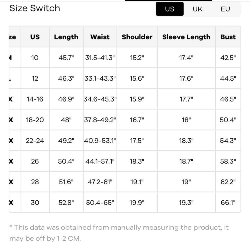Viewport: 250px width, 250px height.
Task: Click the US column header
Action: [x=35, y=37]
